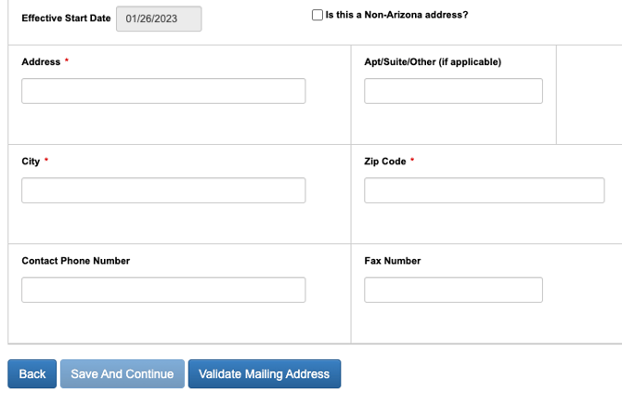Click the Fax Number label
This screenshot has height=403, width=622.
[x=392, y=261]
